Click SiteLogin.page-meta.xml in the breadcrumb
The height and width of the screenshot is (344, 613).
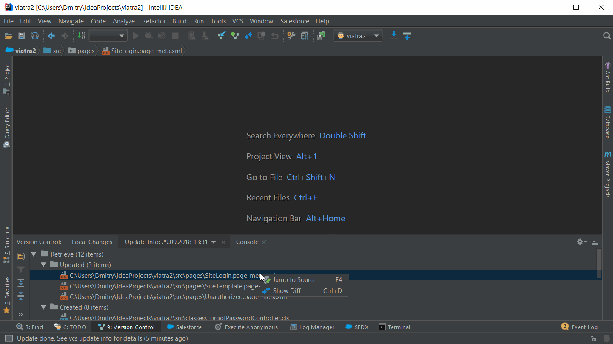coord(143,51)
